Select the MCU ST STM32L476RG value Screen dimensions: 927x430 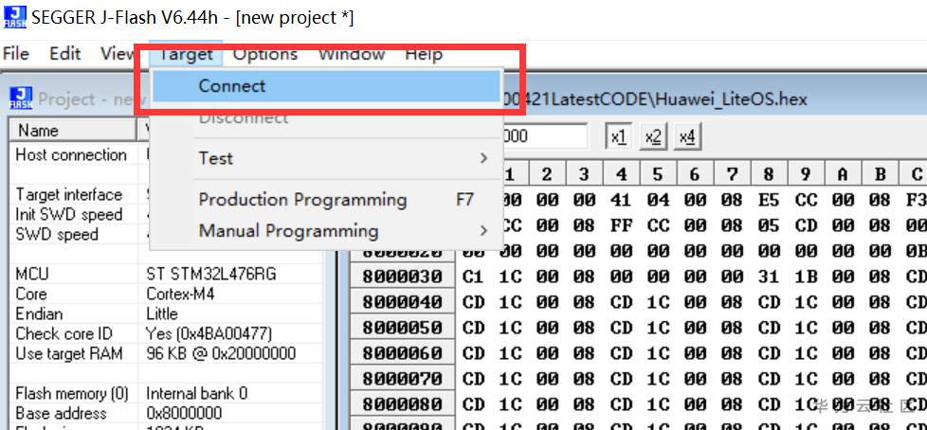pos(211,274)
